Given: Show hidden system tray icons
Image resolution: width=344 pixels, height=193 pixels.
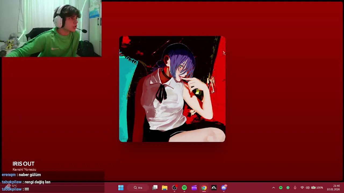Looking at the screenshot, I should click(274, 188).
